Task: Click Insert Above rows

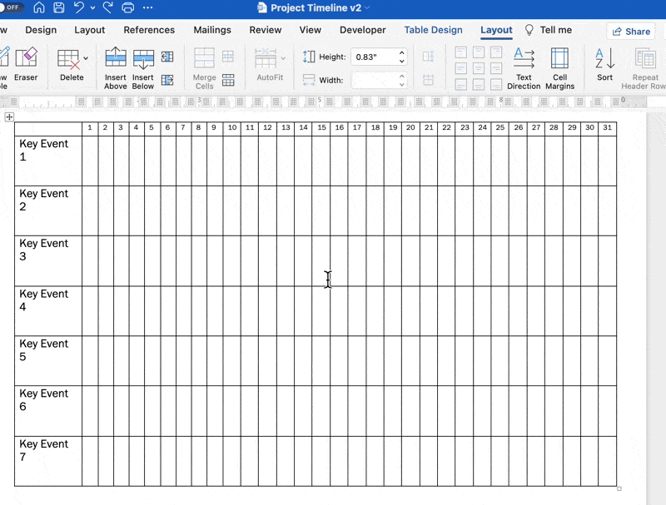Action: coord(116,68)
